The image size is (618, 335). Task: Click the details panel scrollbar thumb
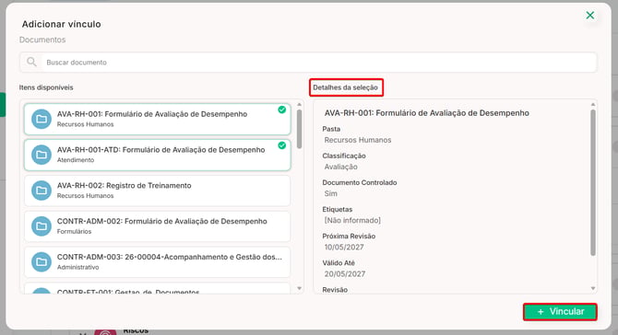click(x=593, y=183)
